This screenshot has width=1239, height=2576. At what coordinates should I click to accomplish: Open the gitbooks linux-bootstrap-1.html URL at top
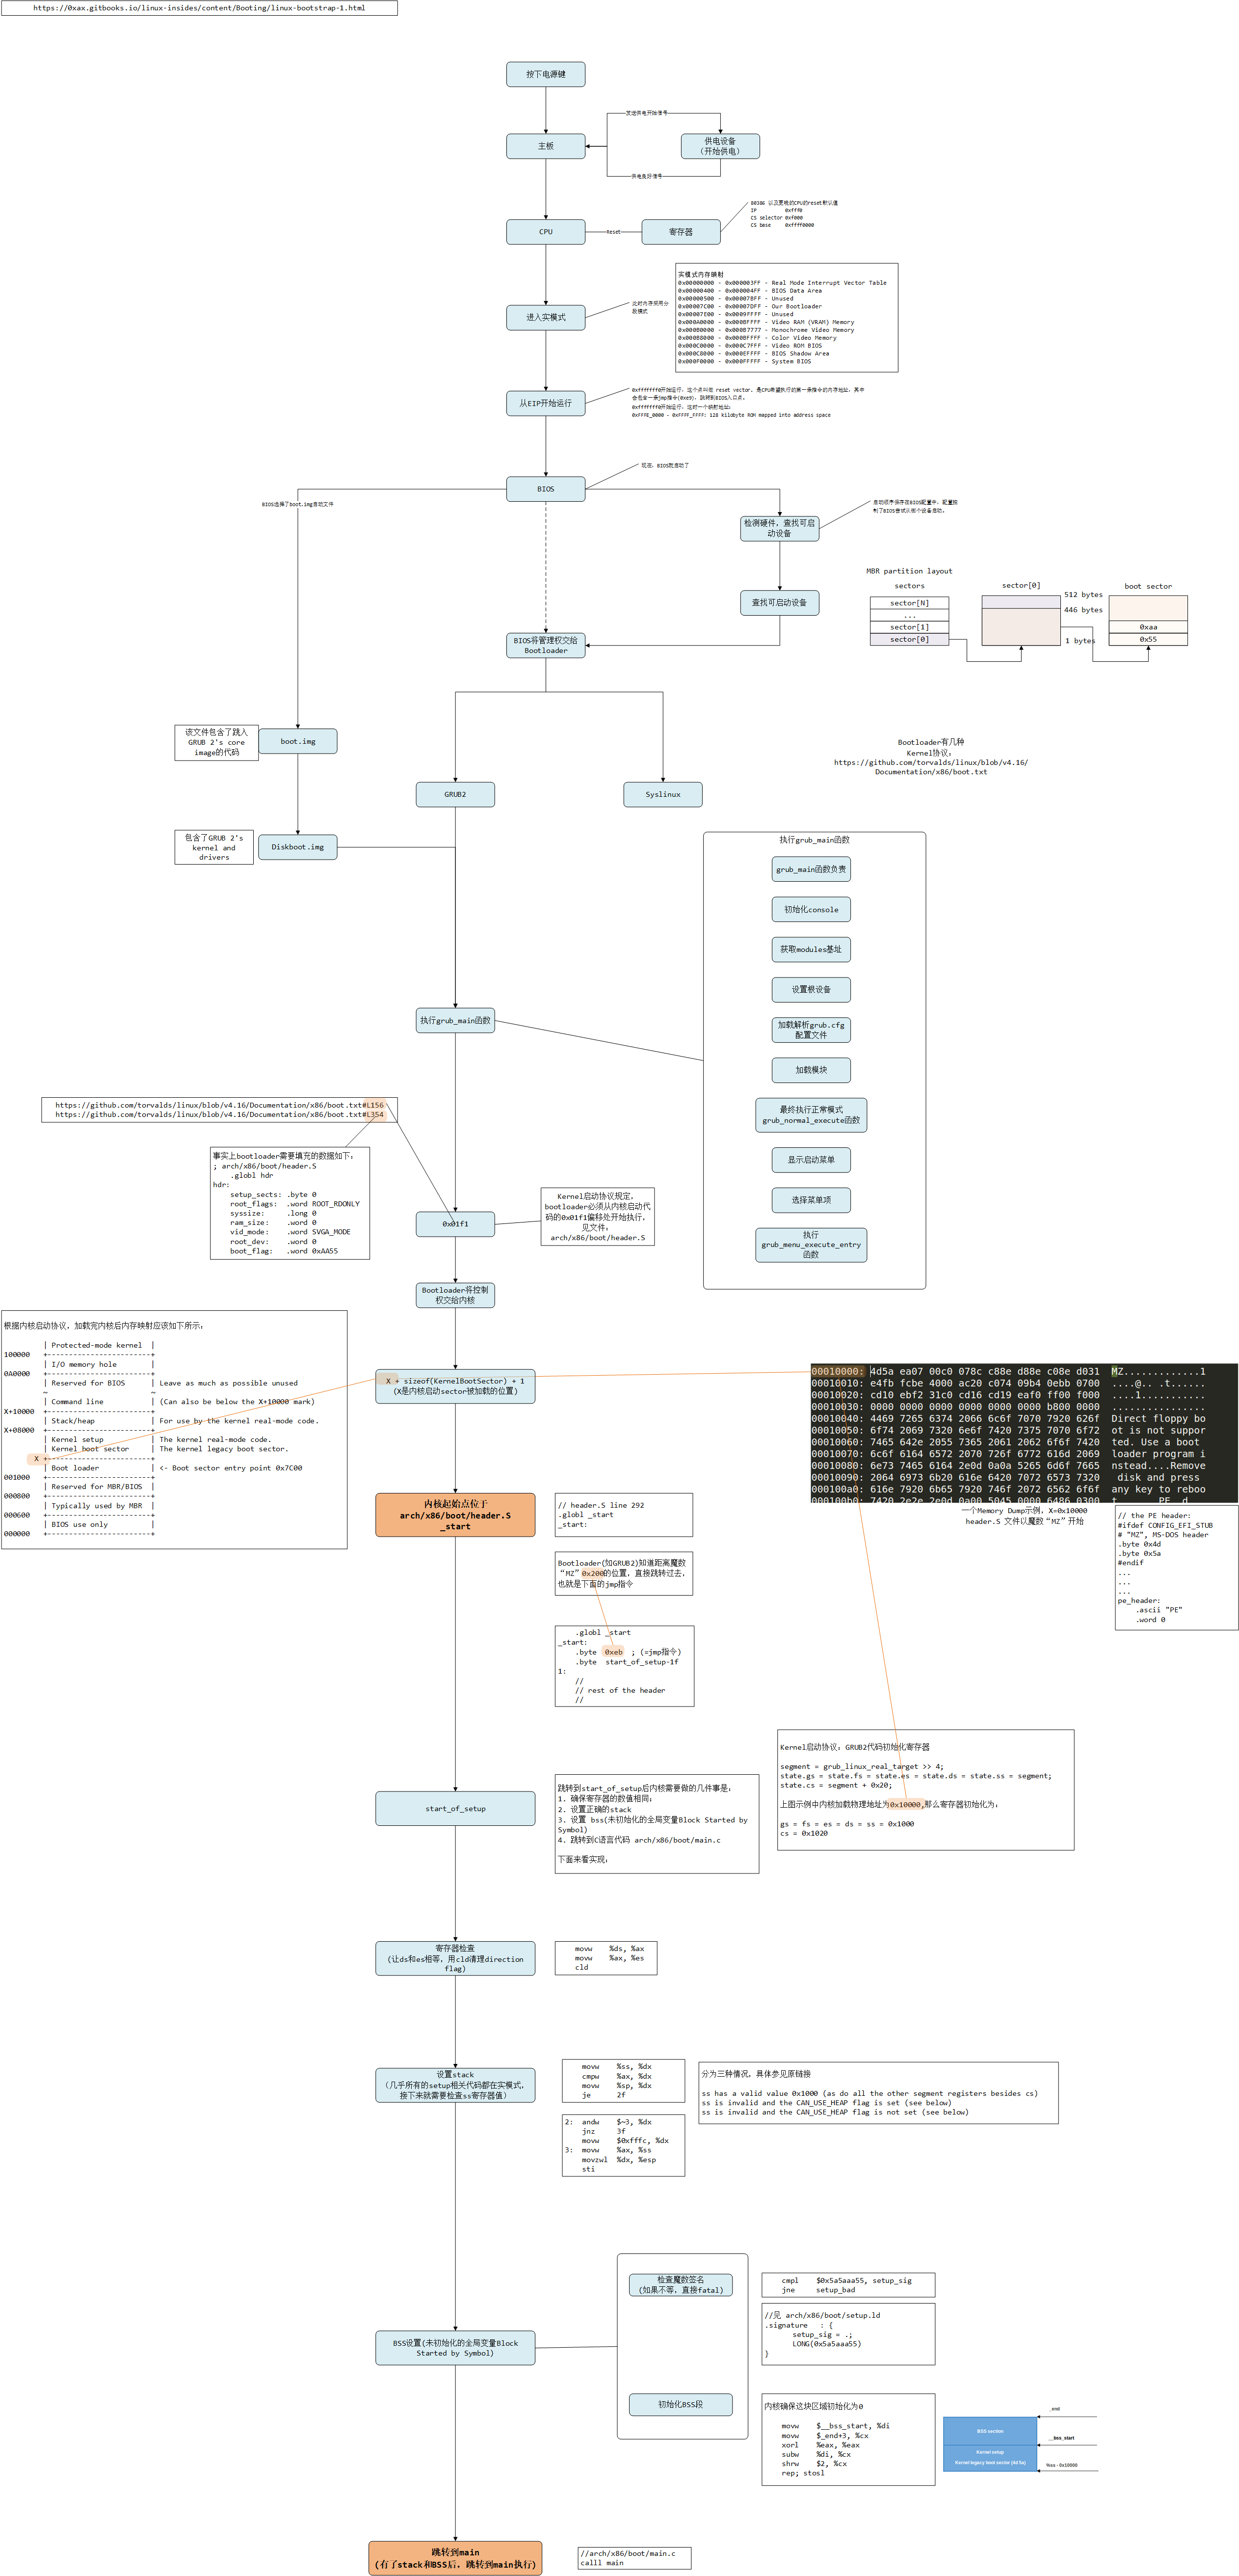tap(199, 8)
